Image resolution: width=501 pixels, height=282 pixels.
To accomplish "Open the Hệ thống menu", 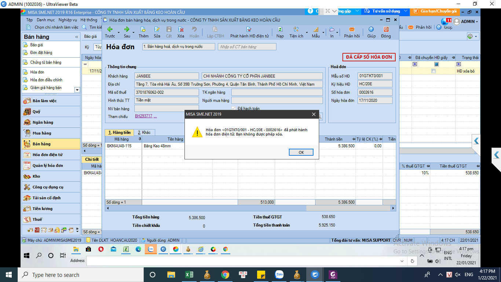I will pyautogui.click(x=89, y=20).
